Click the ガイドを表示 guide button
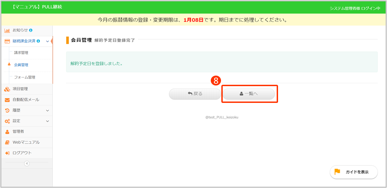This screenshot has height=188, width=387. [x=354, y=172]
